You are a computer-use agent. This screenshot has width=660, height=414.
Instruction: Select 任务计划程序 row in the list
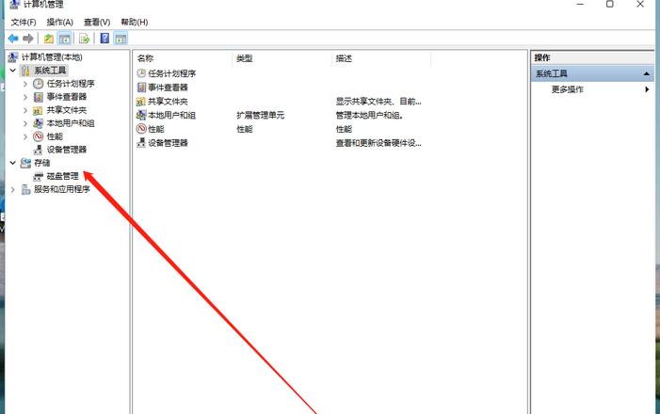click(171, 73)
